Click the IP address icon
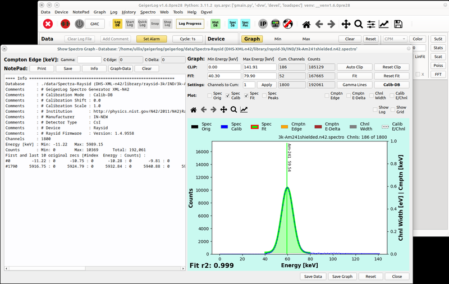The height and width of the screenshot is (284, 449). click(263, 24)
